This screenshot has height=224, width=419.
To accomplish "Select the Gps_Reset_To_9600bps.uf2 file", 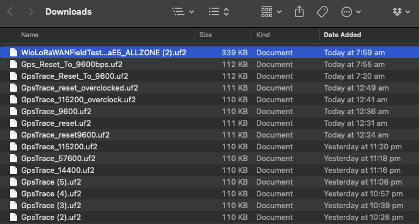I will pyautogui.click(x=209, y=65).
